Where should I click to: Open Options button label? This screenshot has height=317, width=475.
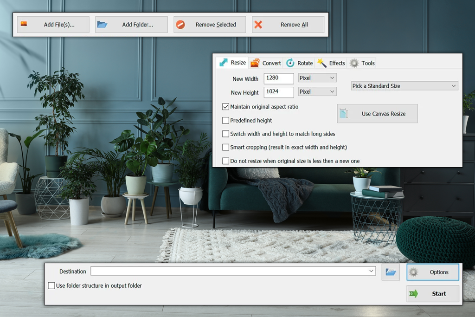click(439, 272)
